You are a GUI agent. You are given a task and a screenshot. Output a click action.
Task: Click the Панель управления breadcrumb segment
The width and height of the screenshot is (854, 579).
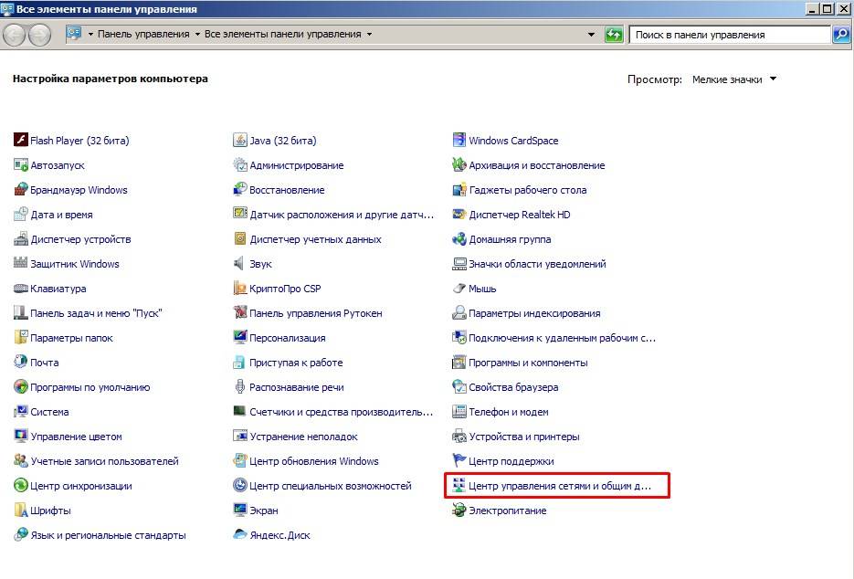click(144, 35)
